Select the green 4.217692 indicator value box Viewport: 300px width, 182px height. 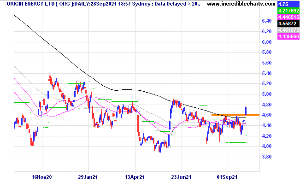click(288, 11)
